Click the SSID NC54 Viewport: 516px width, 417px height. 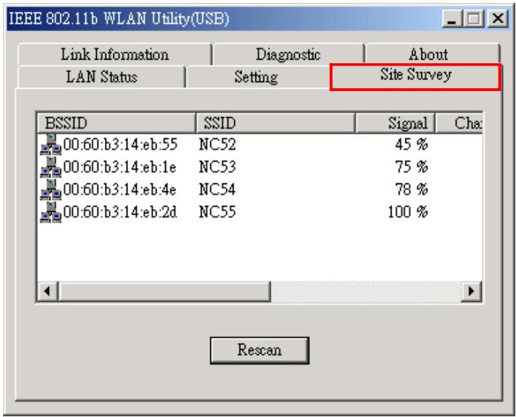click(x=218, y=189)
